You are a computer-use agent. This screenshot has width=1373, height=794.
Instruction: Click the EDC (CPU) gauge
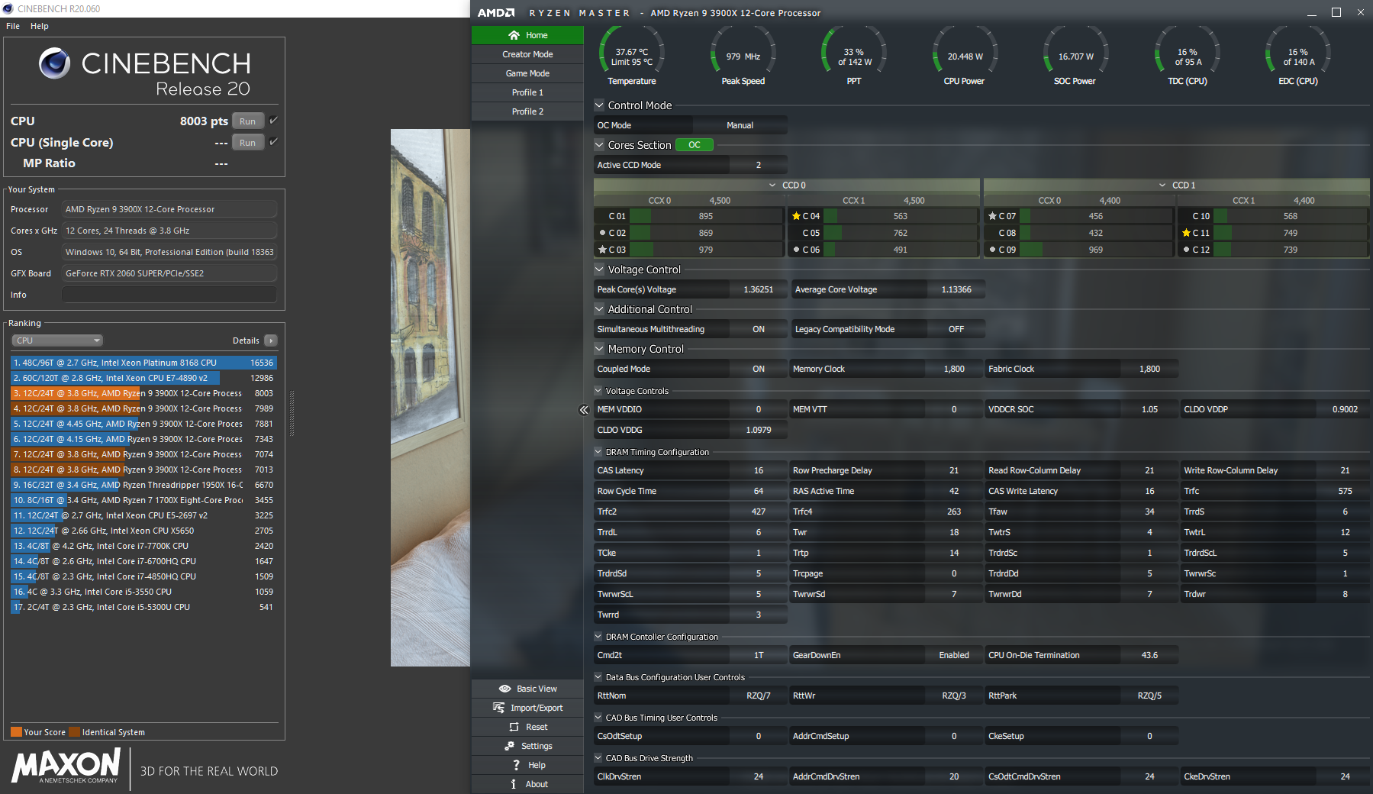[x=1297, y=56]
